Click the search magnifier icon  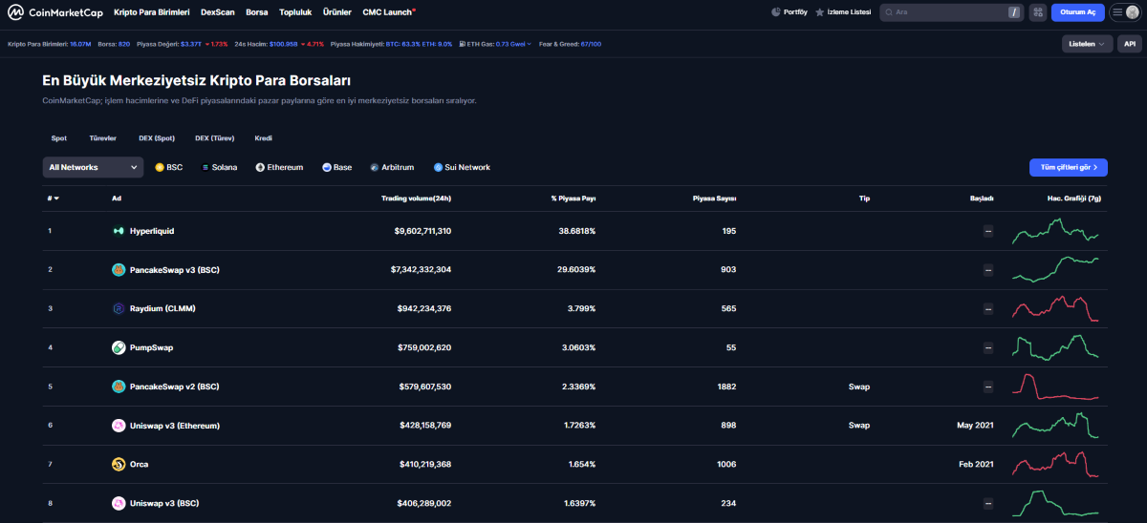888,12
